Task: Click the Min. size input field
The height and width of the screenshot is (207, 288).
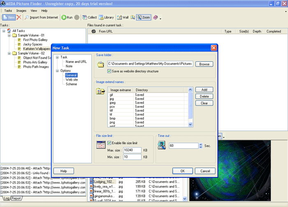Action: point(132,157)
